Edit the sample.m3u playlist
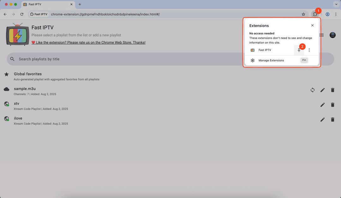The image size is (341, 198). click(322, 90)
